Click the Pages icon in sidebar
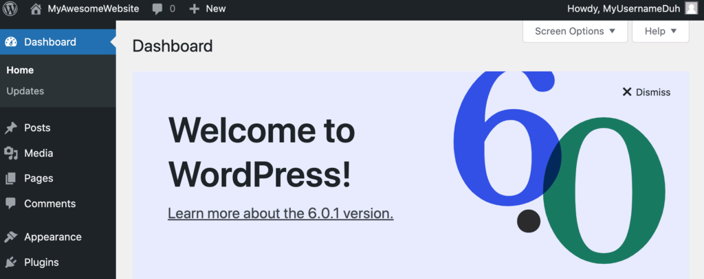Image resolution: width=704 pixels, height=279 pixels. (x=11, y=179)
